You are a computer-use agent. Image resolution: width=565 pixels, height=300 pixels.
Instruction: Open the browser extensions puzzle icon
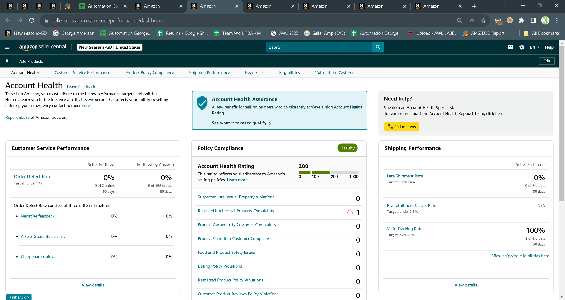[x=521, y=20]
